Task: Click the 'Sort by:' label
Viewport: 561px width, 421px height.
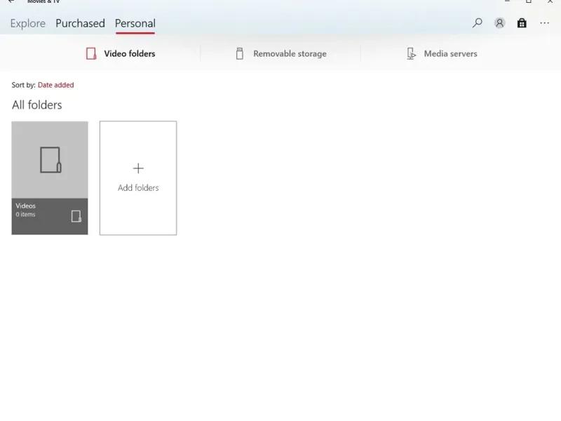Action: (x=23, y=85)
